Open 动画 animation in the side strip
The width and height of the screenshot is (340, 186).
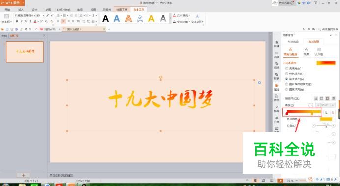277,55
